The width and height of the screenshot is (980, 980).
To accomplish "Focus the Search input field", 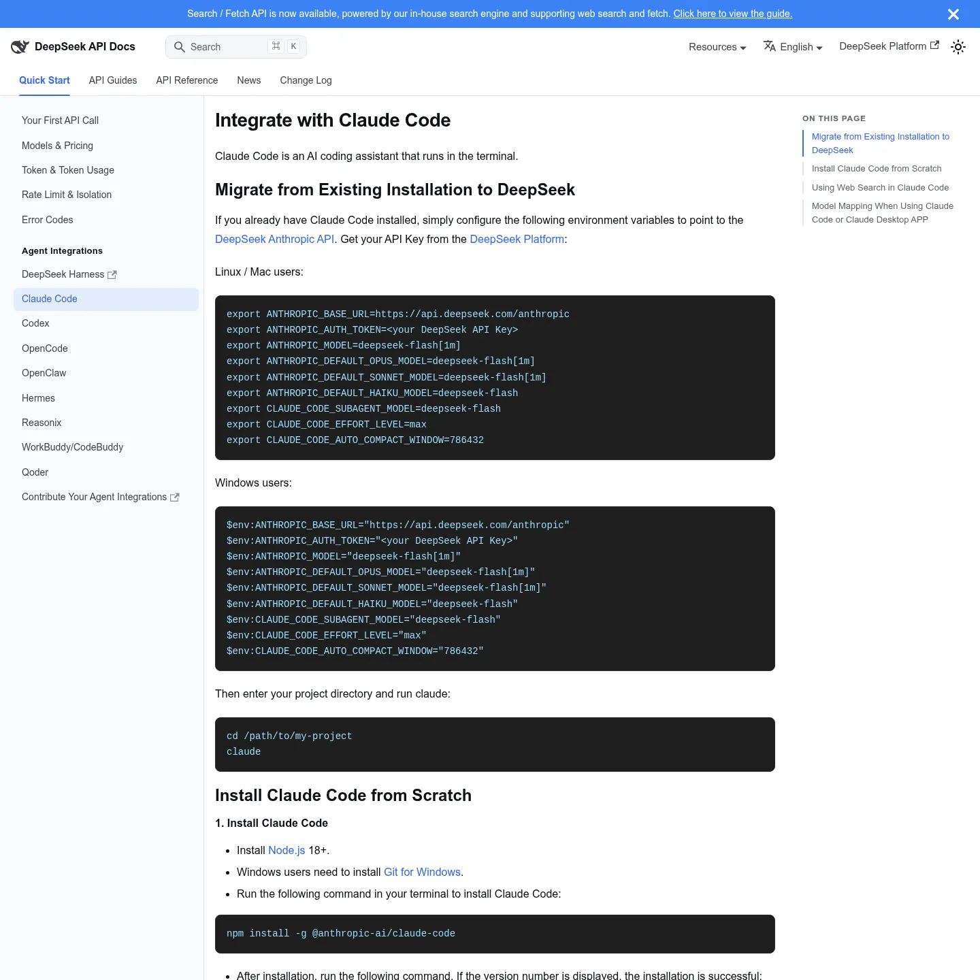I will point(236,47).
